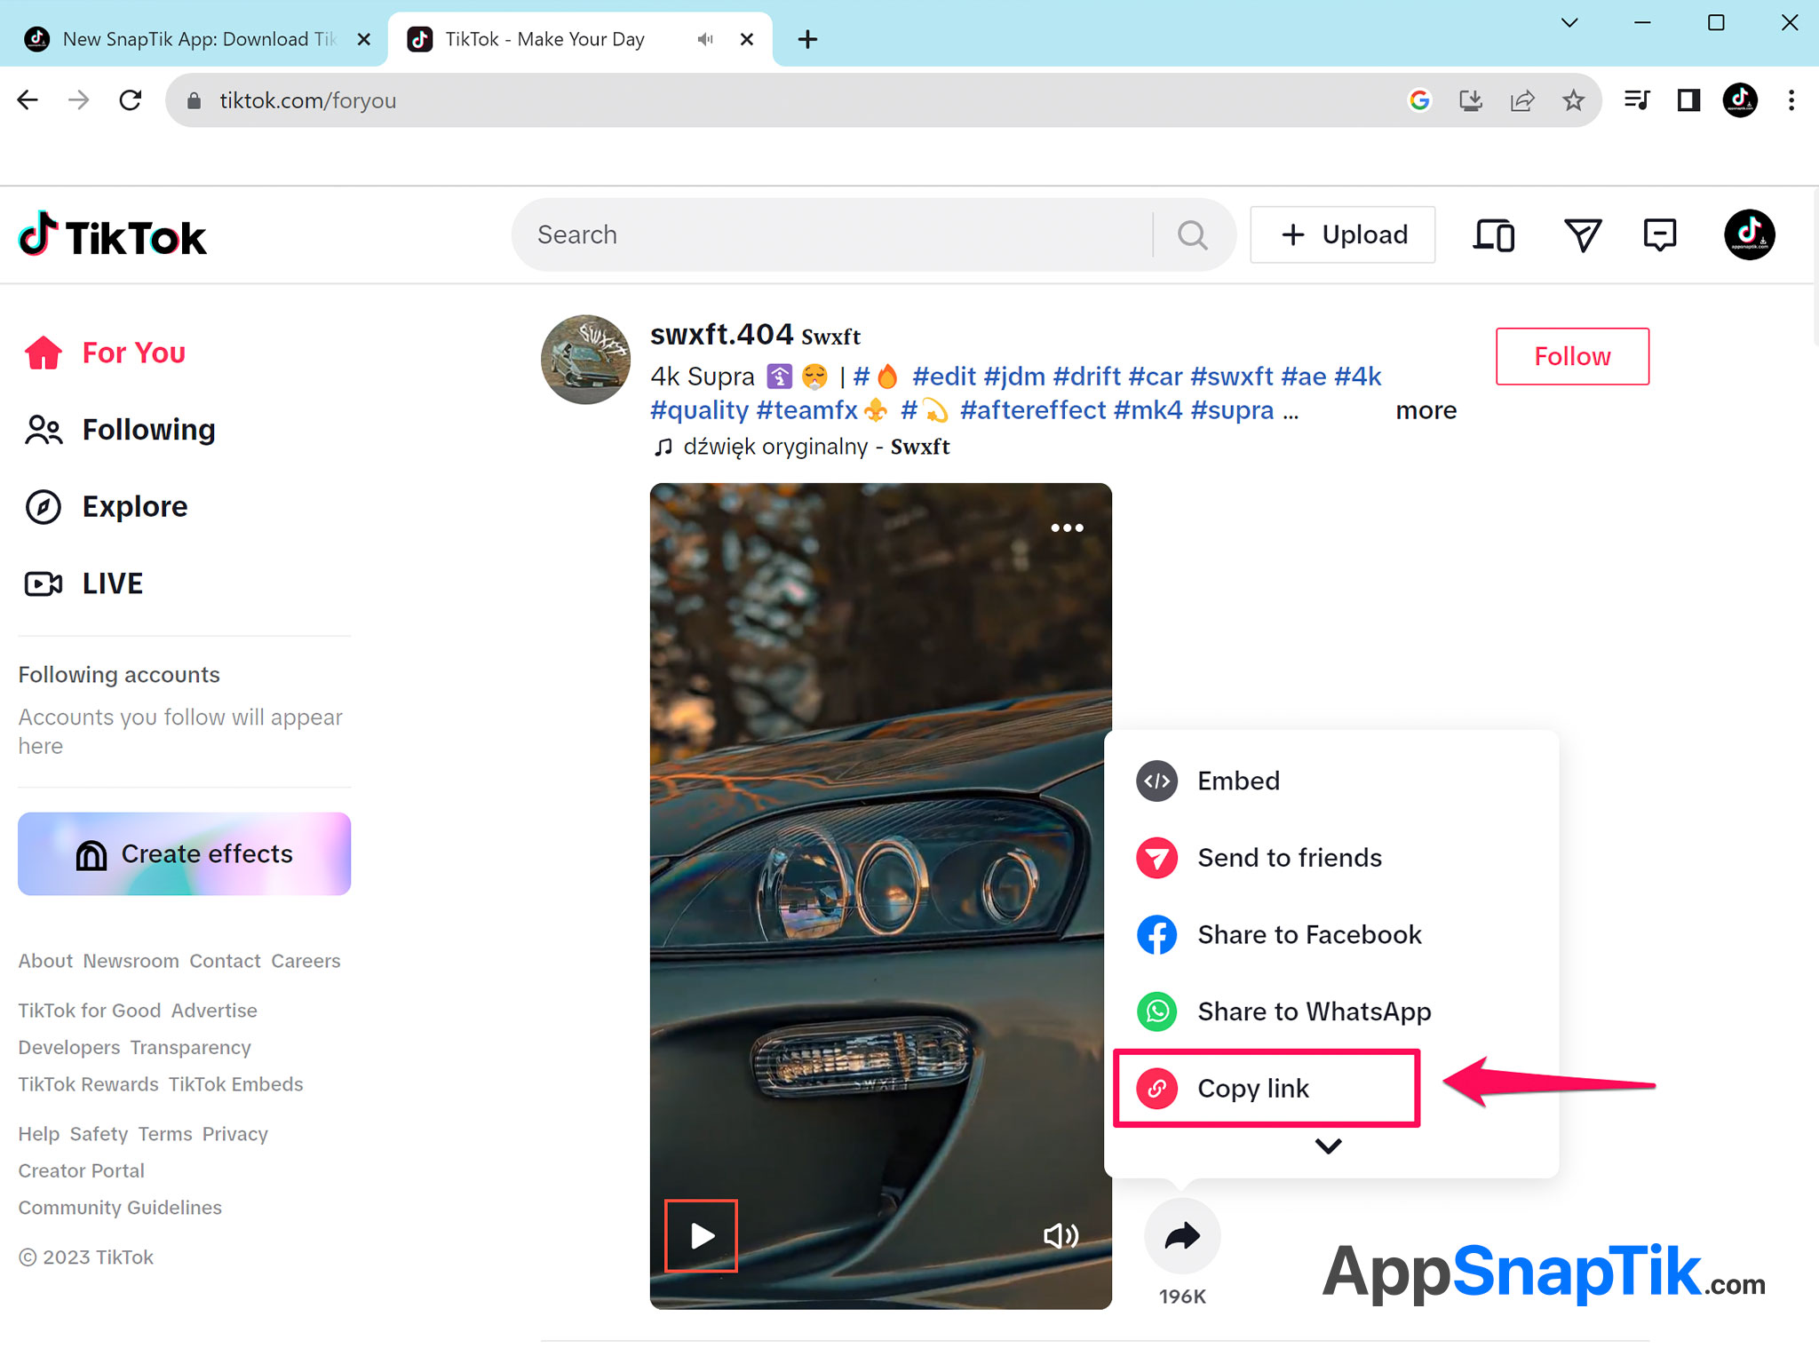
Task: Open the video three-dots options menu
Action: click(1067, 527)
